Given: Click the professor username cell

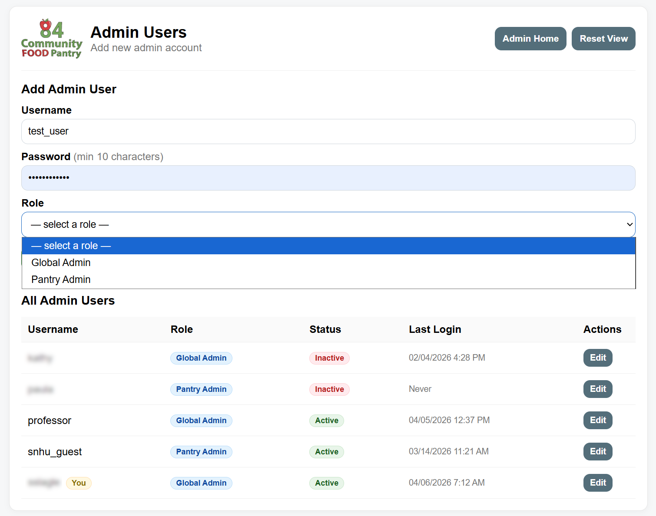Looking at the screenshot, I should [x=50, y=421].
